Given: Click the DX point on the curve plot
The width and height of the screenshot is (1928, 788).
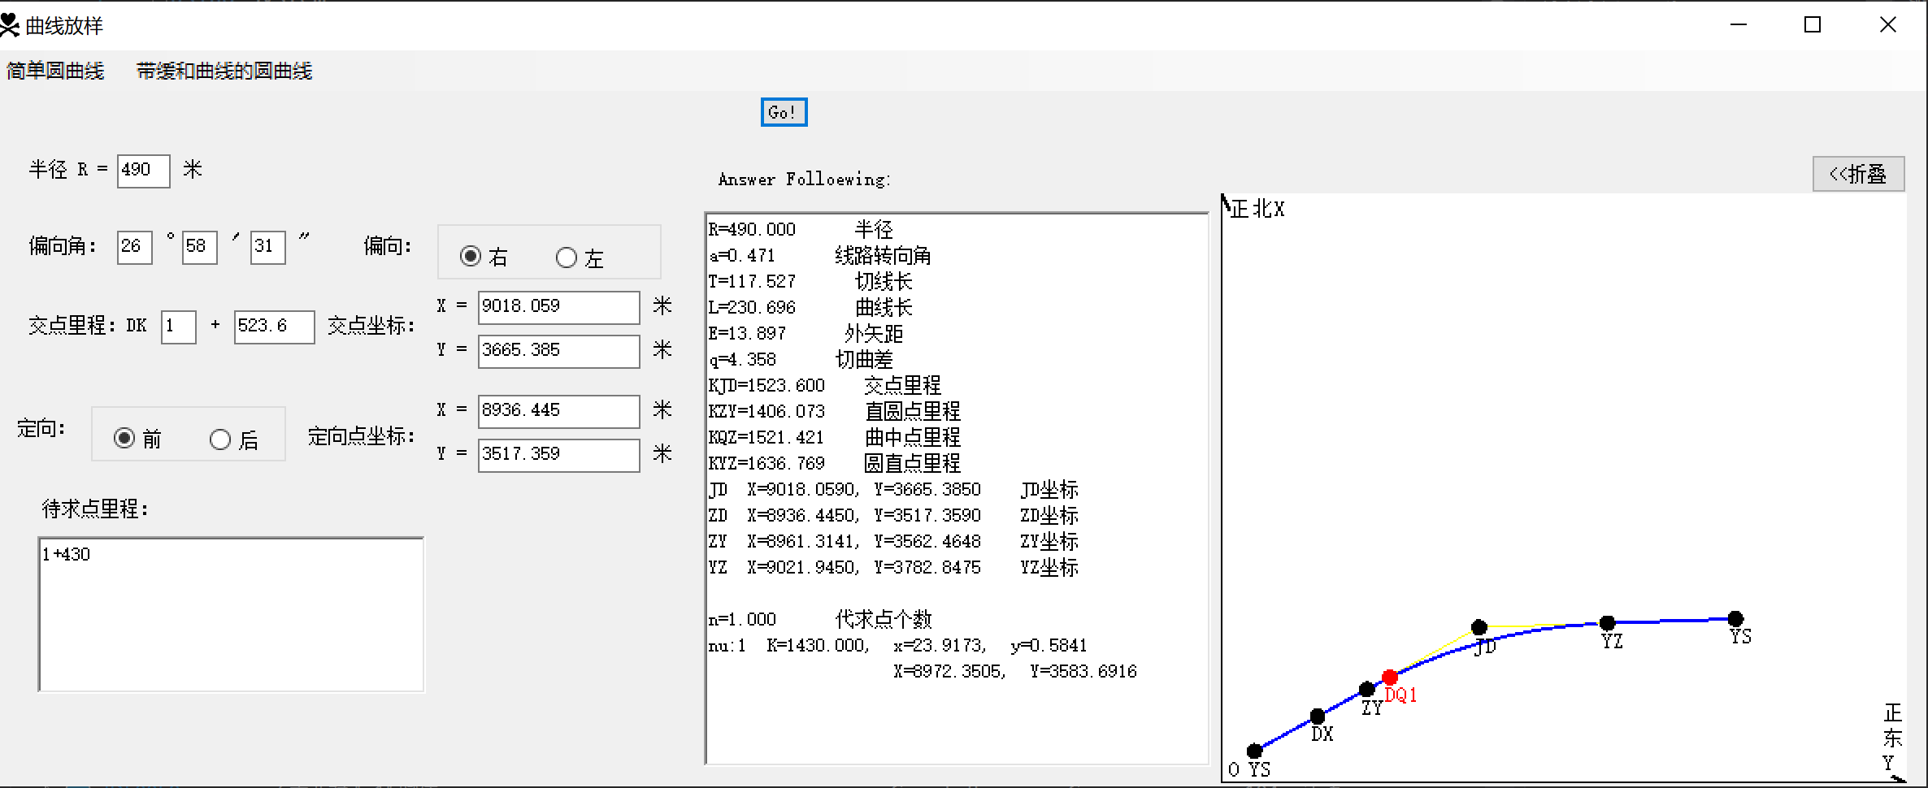Looking at the screenshot, I should (1318, 716).
